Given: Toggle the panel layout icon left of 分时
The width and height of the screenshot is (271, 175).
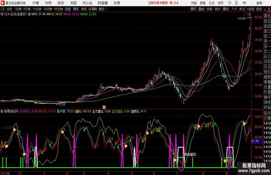Looking at the screenshot, I should coord(3,9).
